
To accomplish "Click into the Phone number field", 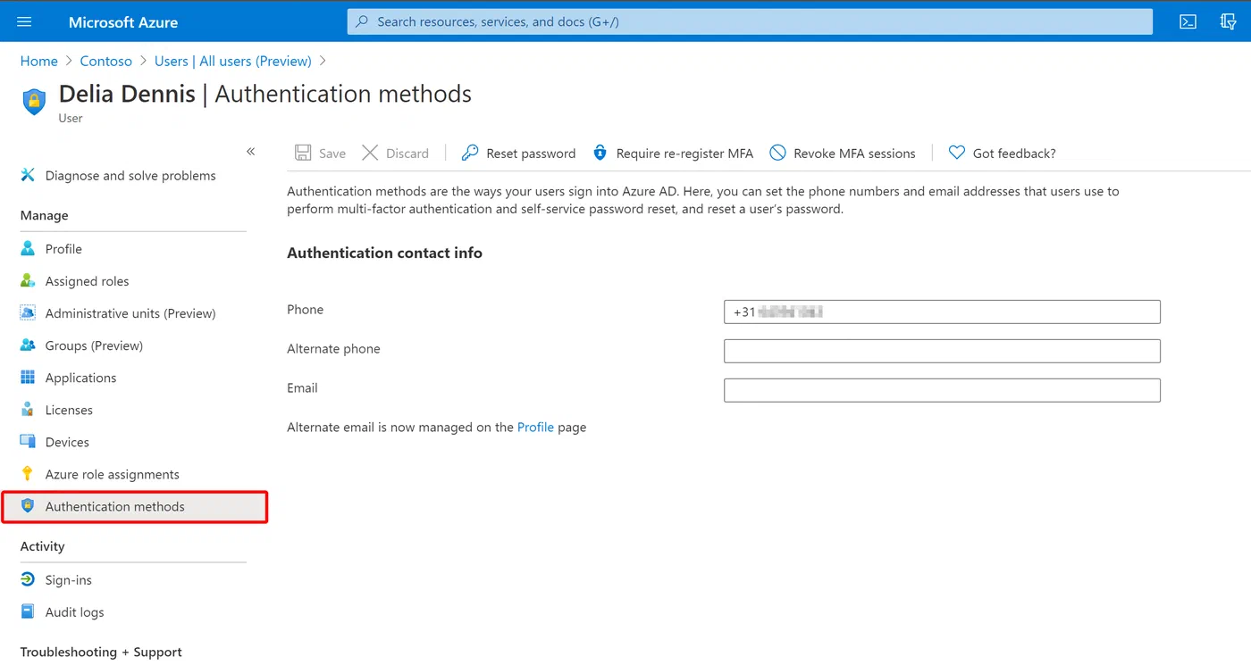I will (x=942, y=312).
